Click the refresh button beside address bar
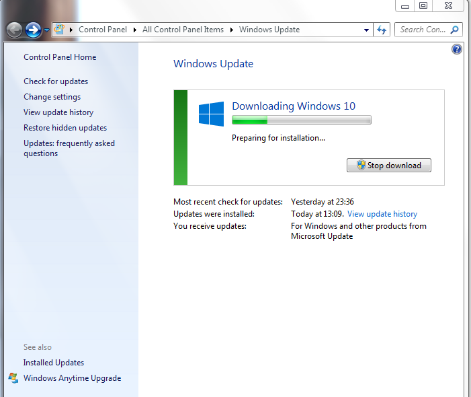This screenshot has width=471, height=397. [x=382, y=30]
